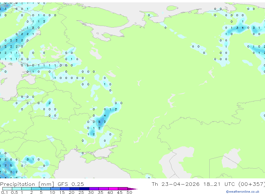The height and width of the screenshot is (194, 265).
Task: Click the '0.1' legend scale label
Action: point(5,192)
